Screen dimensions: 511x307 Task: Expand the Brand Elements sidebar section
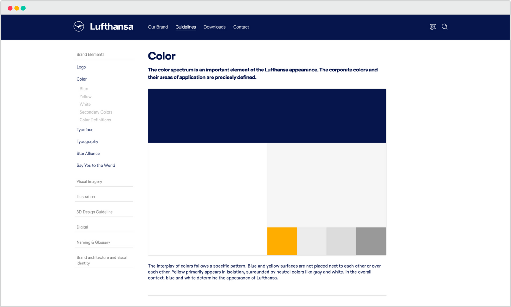(104, 54)
